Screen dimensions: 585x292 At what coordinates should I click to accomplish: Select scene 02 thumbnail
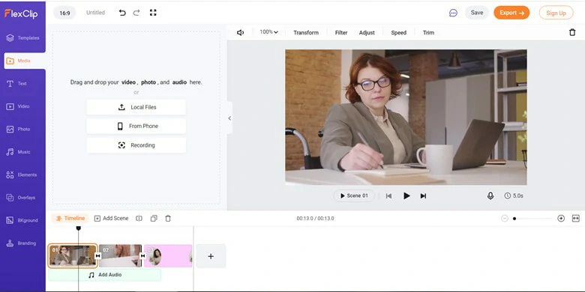coord(121,256)
